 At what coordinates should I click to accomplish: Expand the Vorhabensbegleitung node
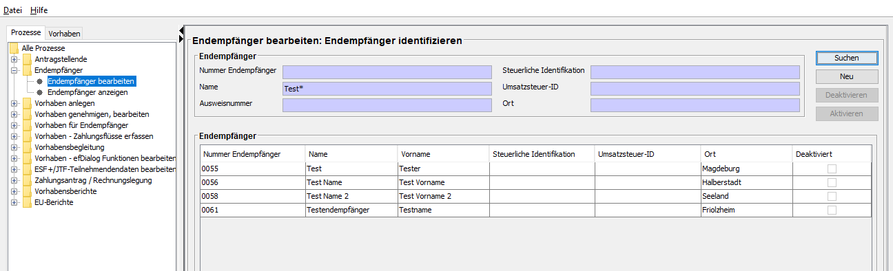point(14,147)
